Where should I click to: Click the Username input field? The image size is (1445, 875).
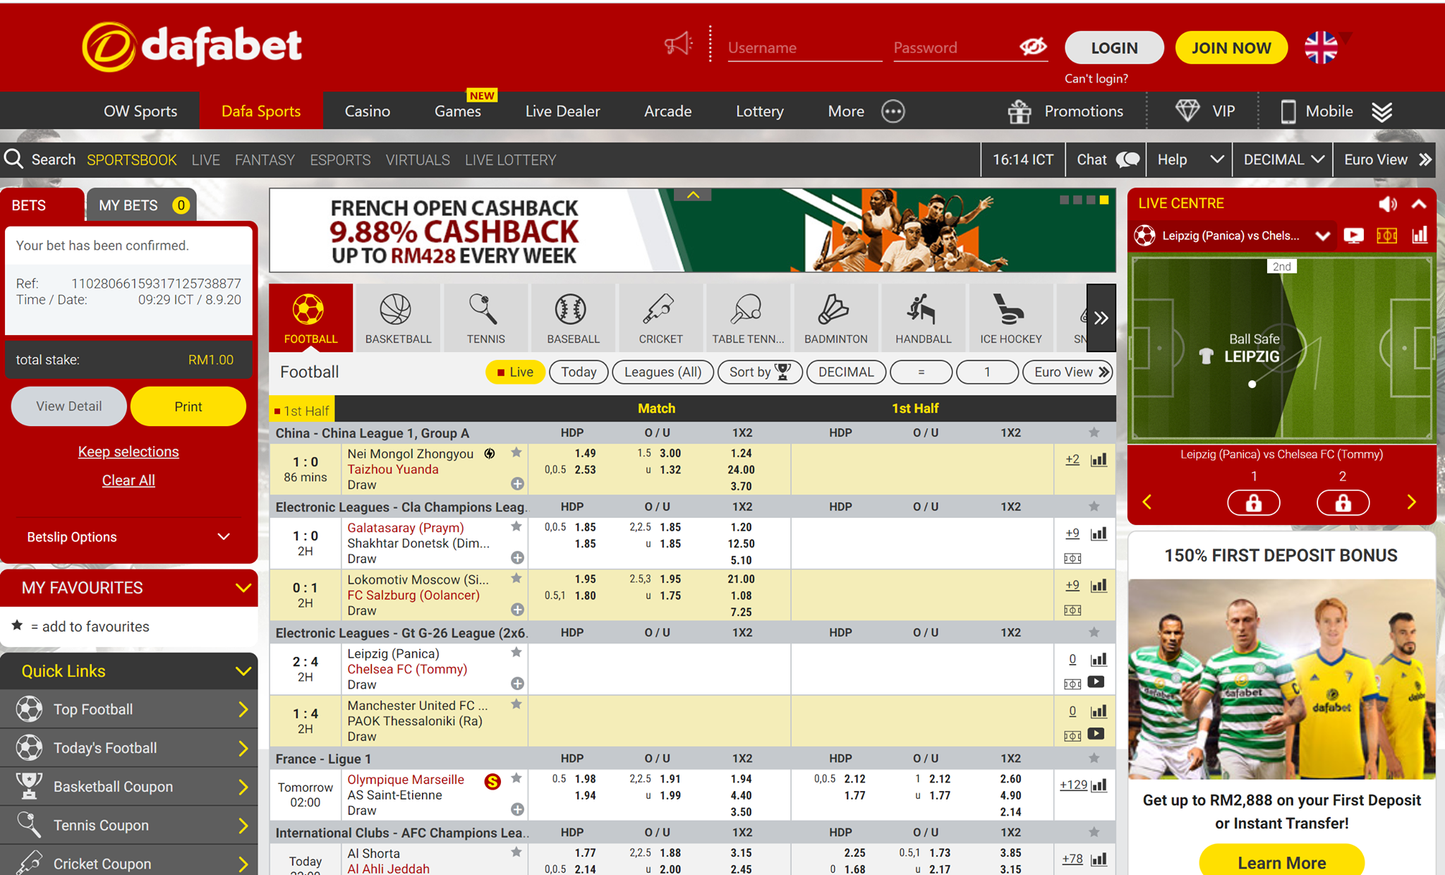point(804,47)
